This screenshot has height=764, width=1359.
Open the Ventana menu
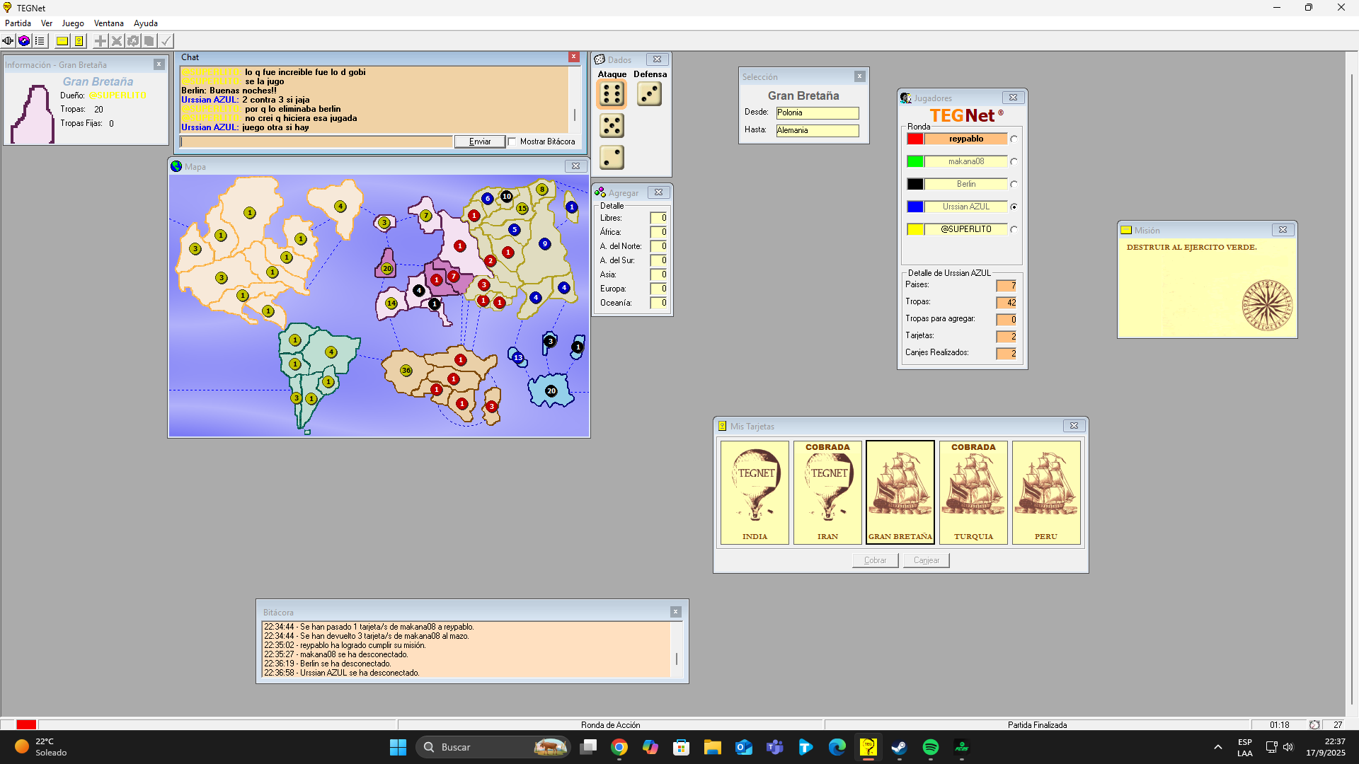[x=108, y=23]
